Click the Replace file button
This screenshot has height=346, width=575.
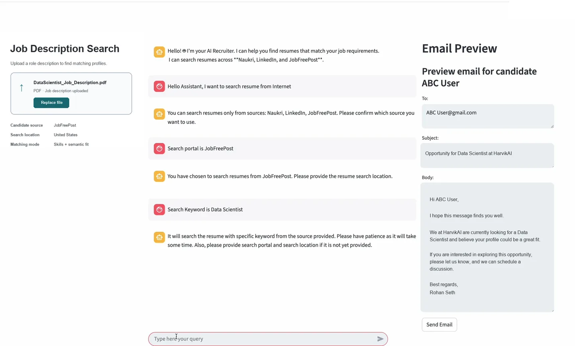pyautogui.click(x=52, y=103)
